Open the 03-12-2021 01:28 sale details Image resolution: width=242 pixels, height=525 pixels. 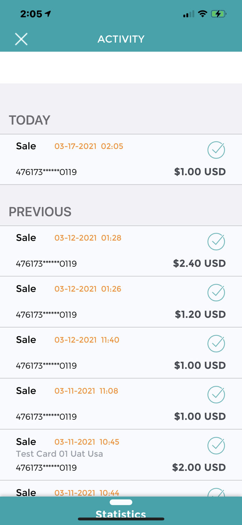(121, 251)
